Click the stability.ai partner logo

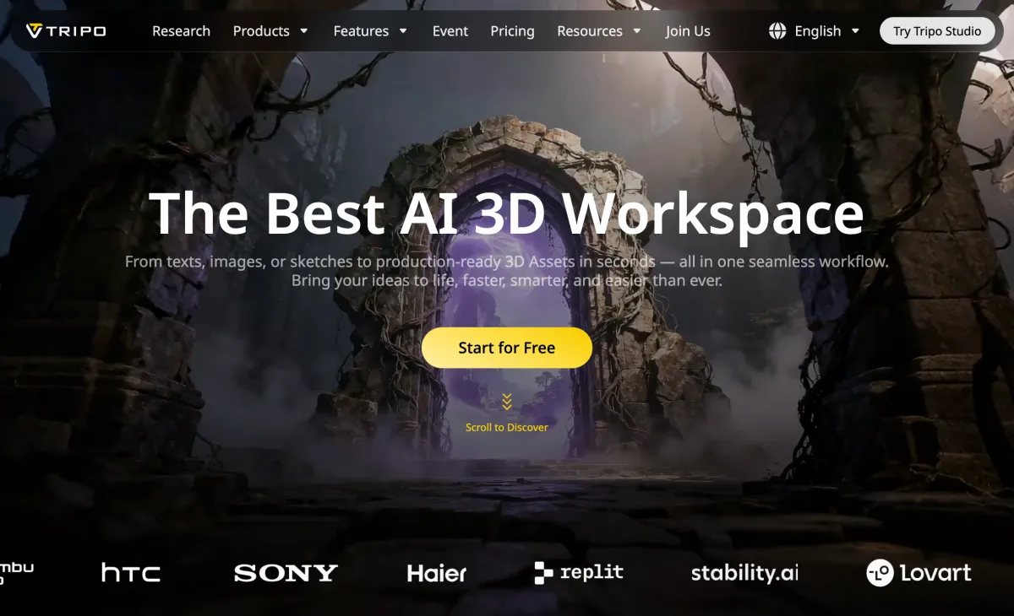744,573
